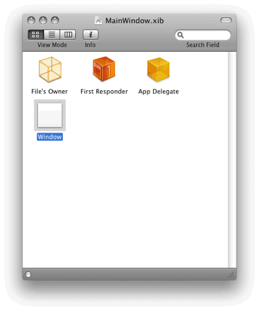Click the Window label text
The image size is (259, 311).
tap(50, 137)
